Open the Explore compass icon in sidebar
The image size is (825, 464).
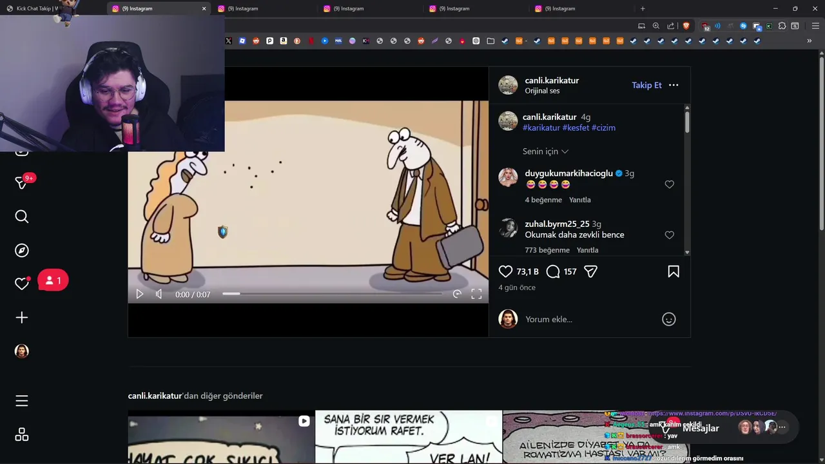click(22, 250)
